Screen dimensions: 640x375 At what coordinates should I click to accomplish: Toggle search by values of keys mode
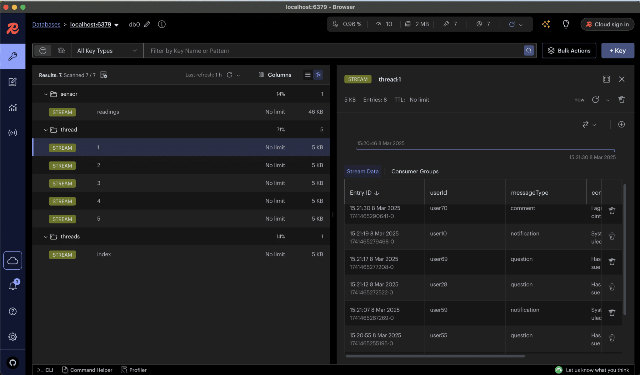tap(62, 50)
